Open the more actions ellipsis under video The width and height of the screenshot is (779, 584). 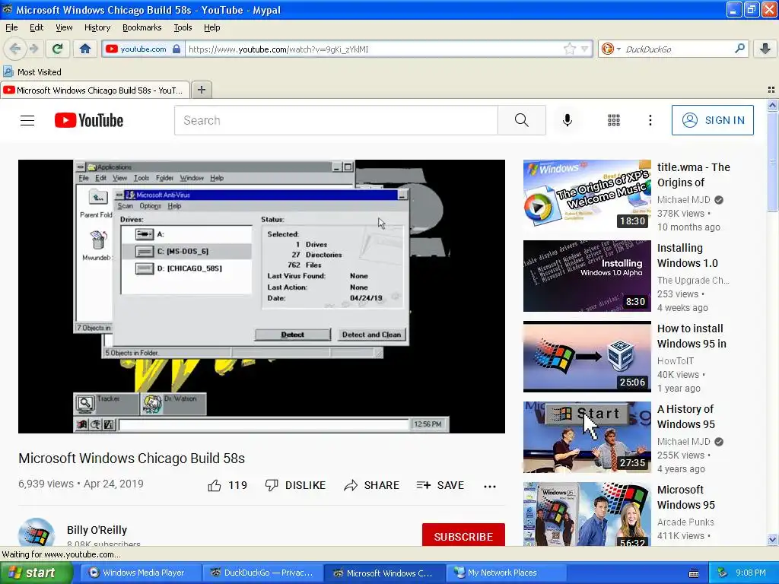coord(490,486)
